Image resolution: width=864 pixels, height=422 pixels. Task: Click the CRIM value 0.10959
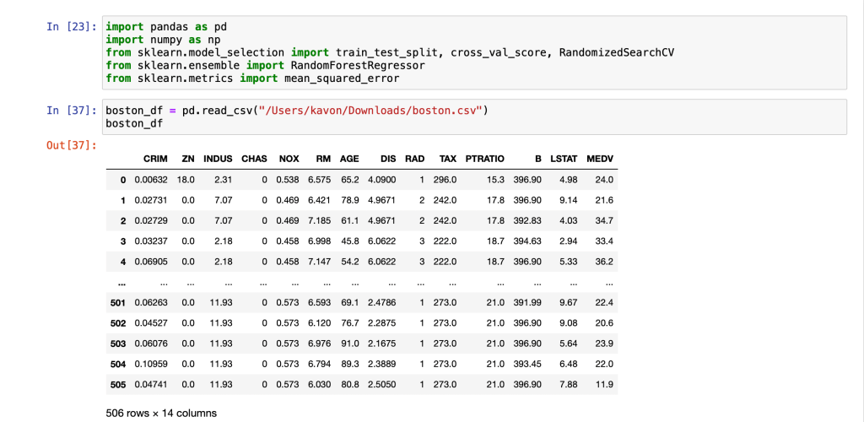pyautogui.click(x=151, y=365)
